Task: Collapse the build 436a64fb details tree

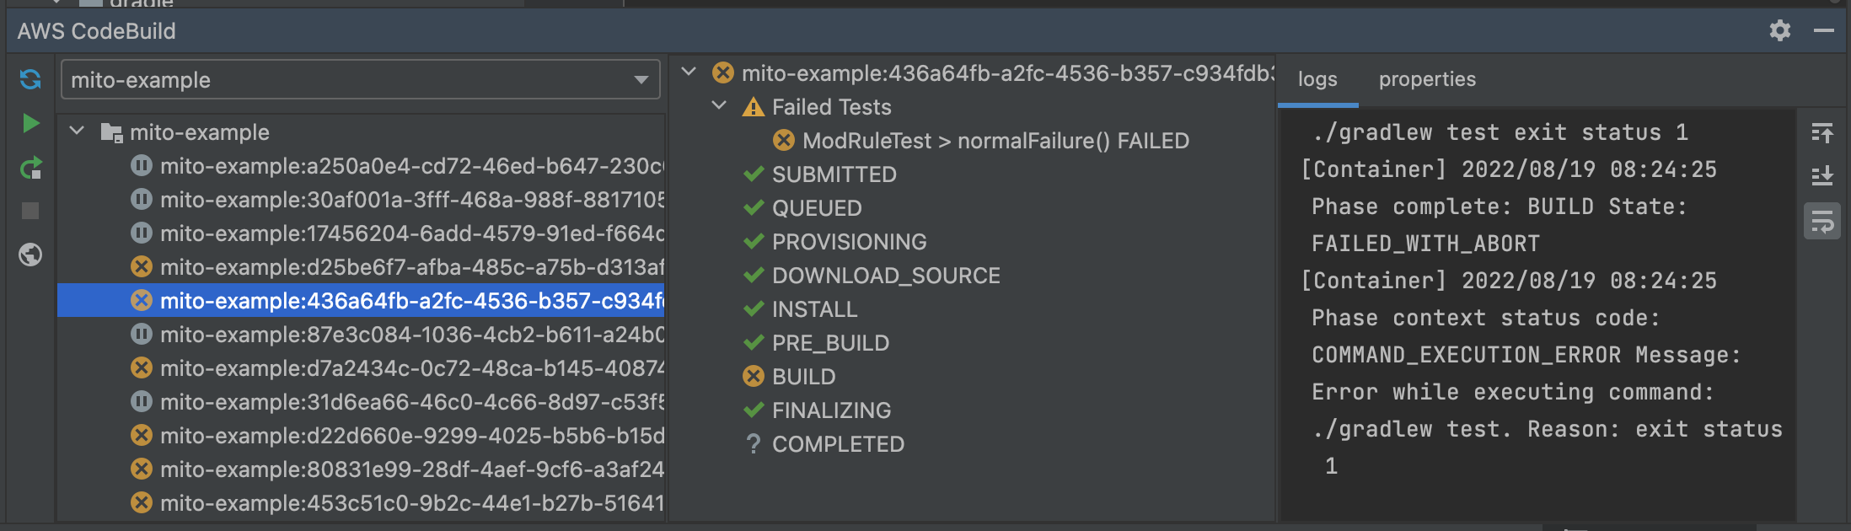Action: 689,72
